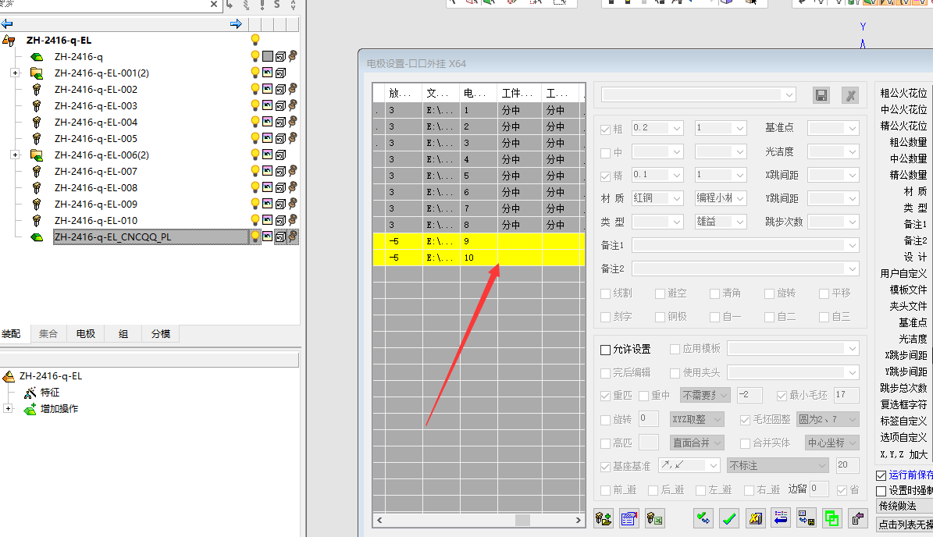Image resolution: width=933 pixels, height=537 pixels.
Task: Switch to the 组 tab
Action: 123,333
